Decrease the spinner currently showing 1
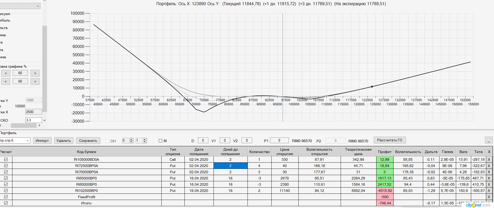Viewport: 494px width, 208px height. point(145,142)
